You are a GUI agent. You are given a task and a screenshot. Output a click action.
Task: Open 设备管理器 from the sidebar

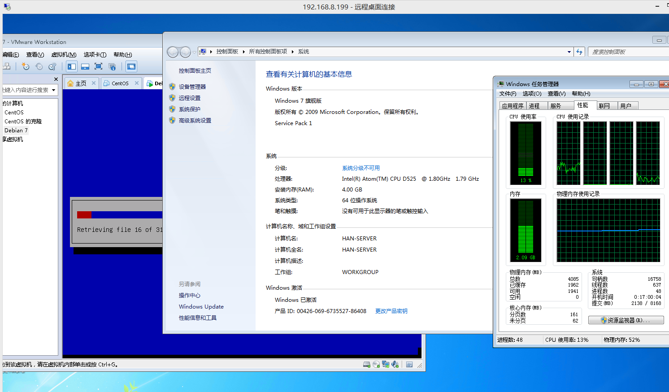(192, 87)
